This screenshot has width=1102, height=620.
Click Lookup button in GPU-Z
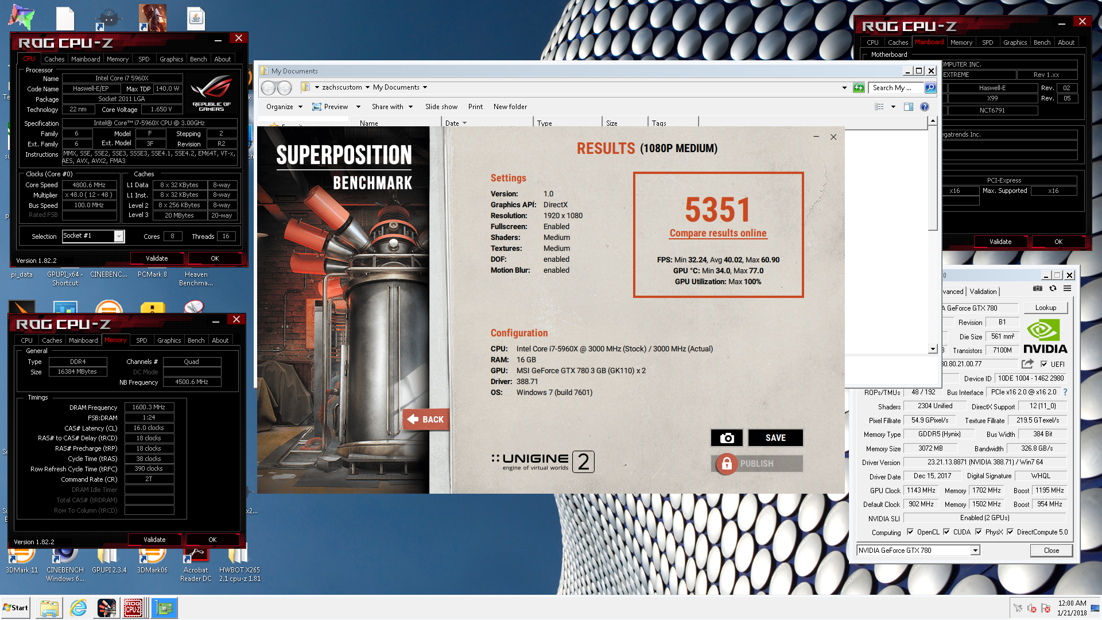[1045, 308]
